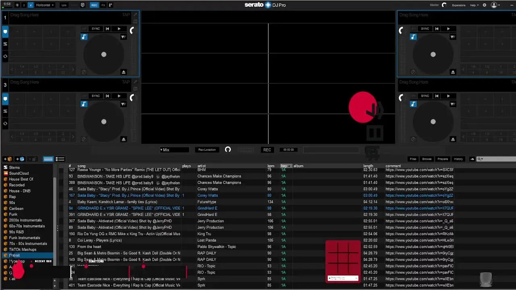
Task: Open cue points panel on deck 3
Action: tap(5, 99)
